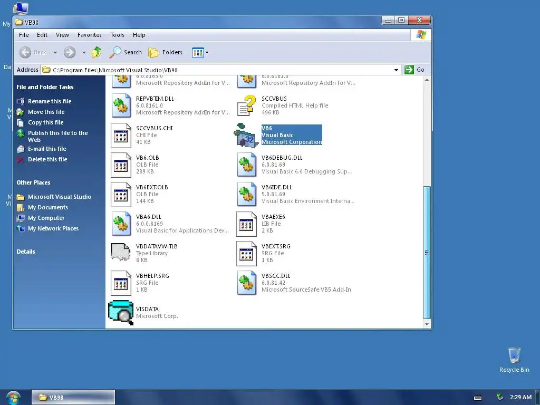Click the file list scroll up arrow
This screenshot has height=405, width=540.
tap(427, 80)
